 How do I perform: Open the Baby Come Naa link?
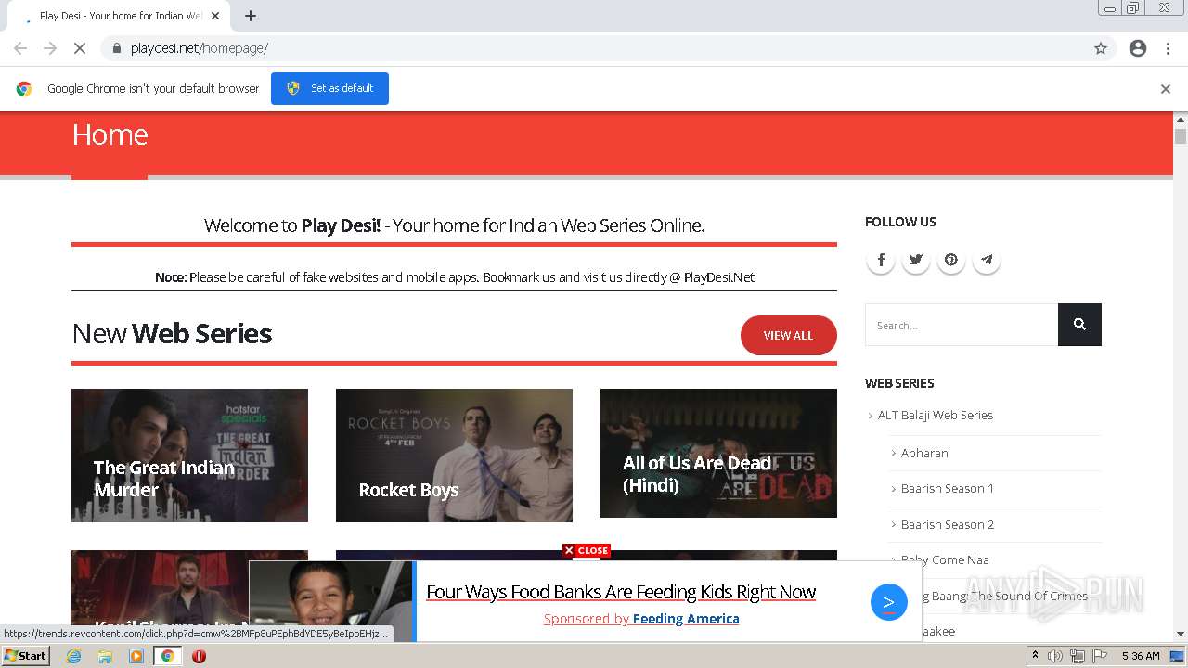(945, 559)
